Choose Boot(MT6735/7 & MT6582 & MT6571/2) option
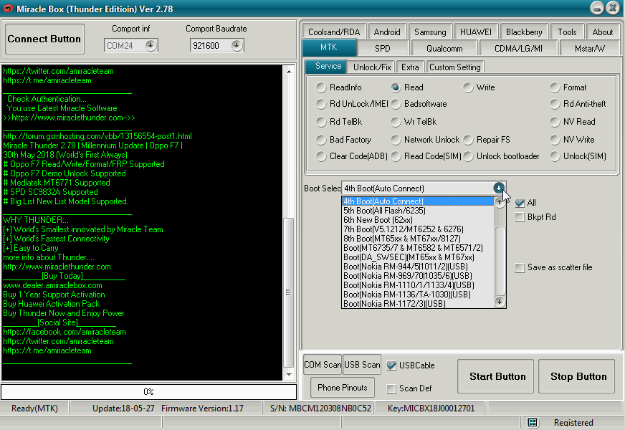The height and width of the screenshot is (430, 625). pos(418,248)
